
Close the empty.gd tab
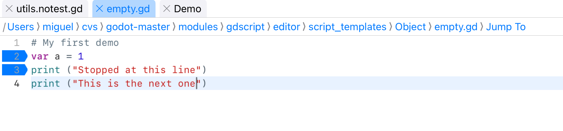pyautogui.click(x=99, y=9)
